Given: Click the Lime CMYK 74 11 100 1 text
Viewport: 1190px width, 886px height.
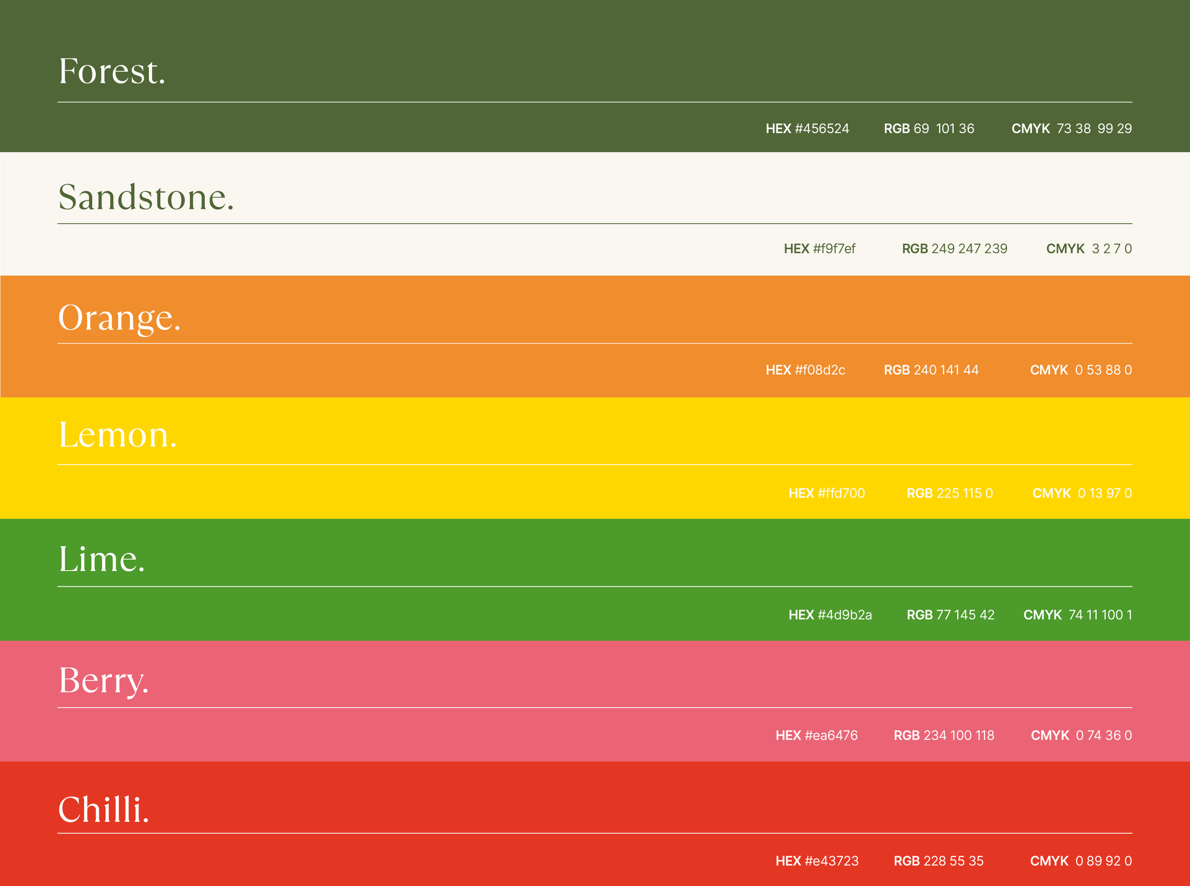Looking at the screenshot, I should pyautogui.click(x=1077, y=615).
